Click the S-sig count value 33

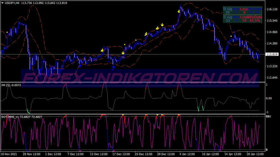(228, 21)
